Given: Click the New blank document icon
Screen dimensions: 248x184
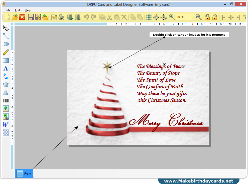Looking at the screenshot, I should pos(8,17).
